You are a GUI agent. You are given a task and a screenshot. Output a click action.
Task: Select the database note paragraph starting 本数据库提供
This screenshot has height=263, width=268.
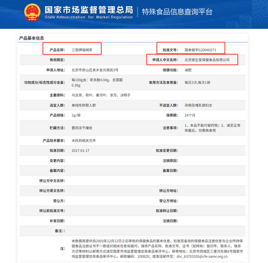[157, 249]
